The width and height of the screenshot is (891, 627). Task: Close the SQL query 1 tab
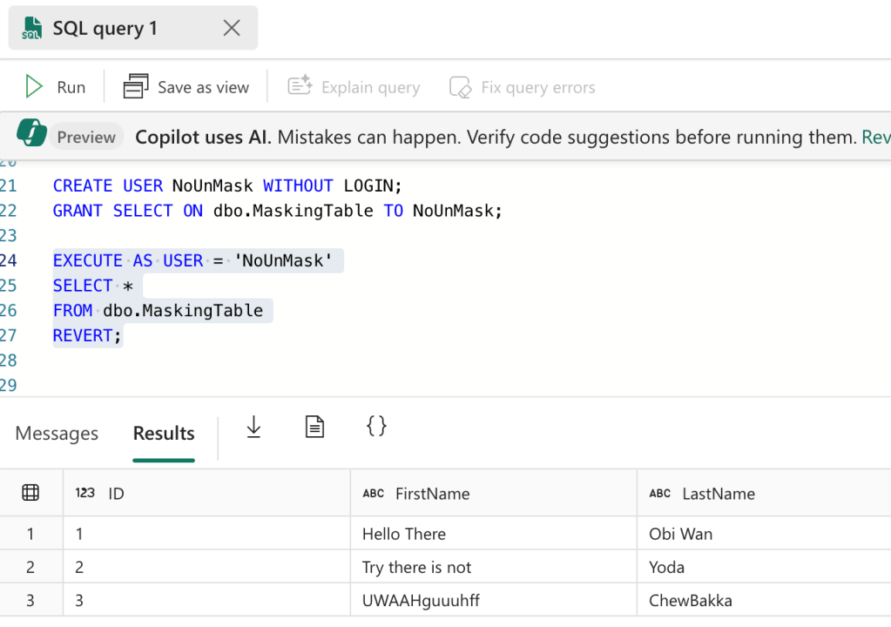click(x=232, y=28)
